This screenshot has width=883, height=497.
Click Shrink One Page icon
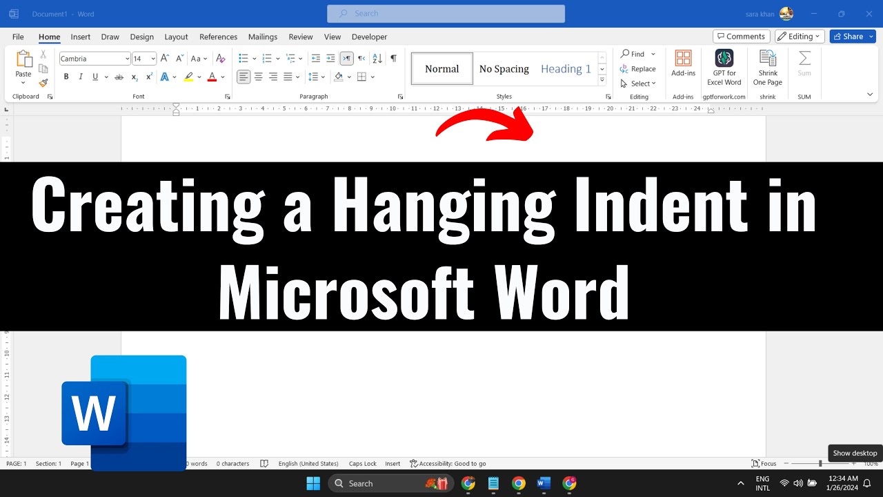point(768,68)
